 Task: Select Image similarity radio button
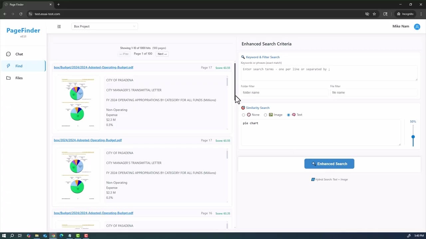pyautogui.click(x=265, y=115)
